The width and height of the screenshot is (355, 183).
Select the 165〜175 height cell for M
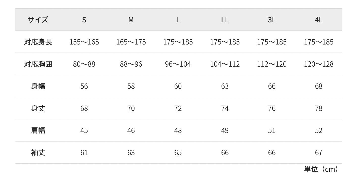click(x=131, y=42)
